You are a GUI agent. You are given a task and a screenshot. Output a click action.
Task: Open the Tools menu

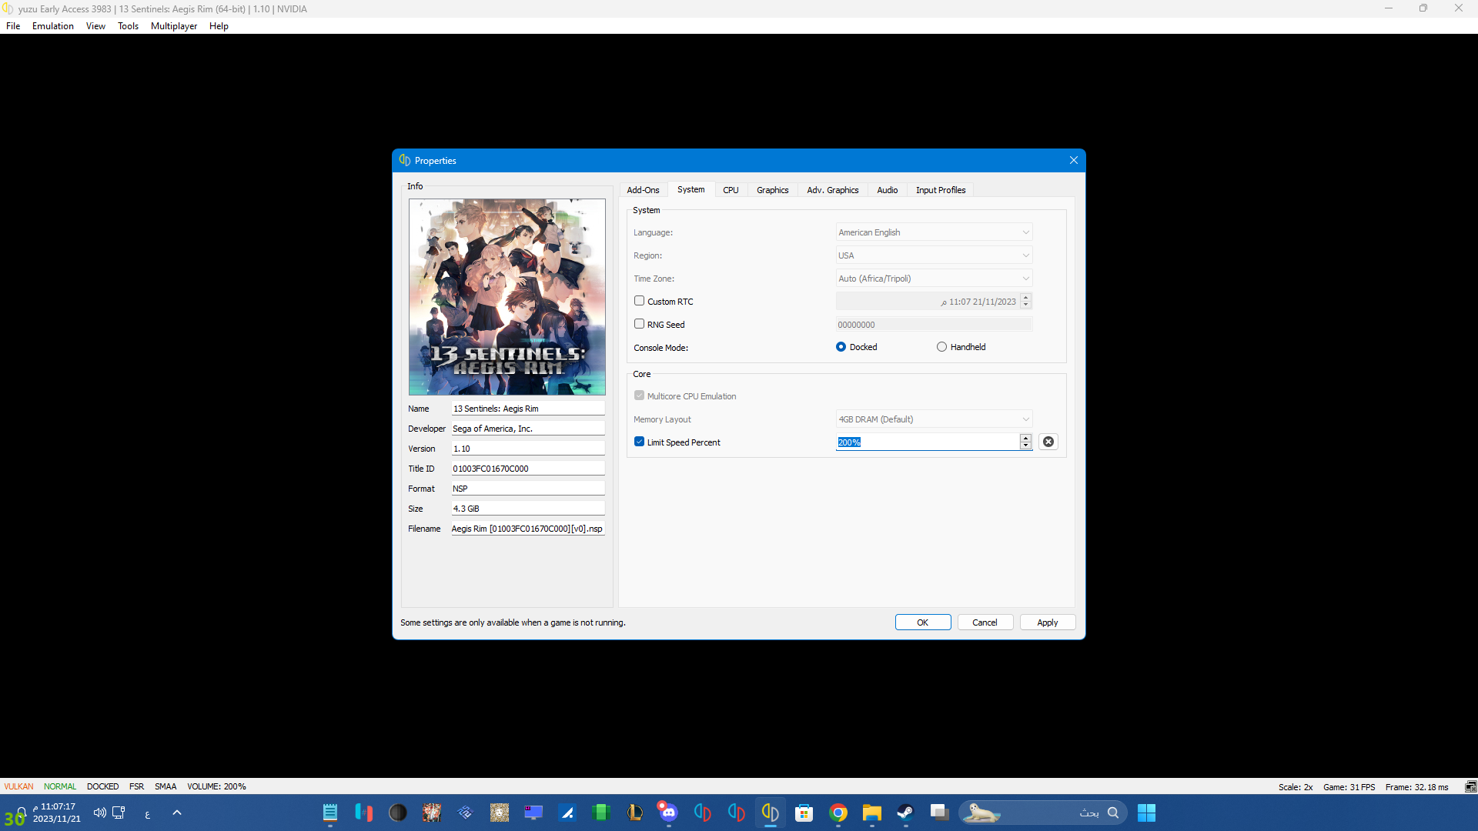tap(128, 26)
